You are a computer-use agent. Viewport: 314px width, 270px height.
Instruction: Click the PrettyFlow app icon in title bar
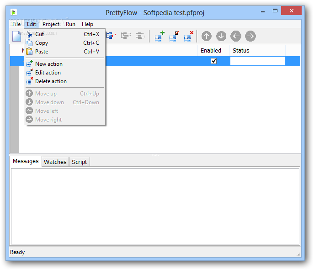coord(14,12)
